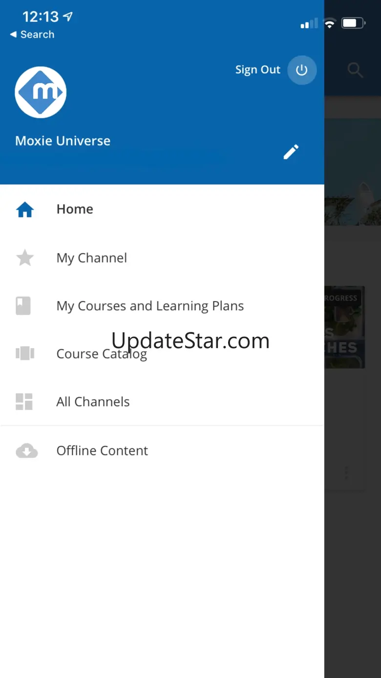Click the star icon for My Channel
This screenshot has height=678, width=381.
25,258
